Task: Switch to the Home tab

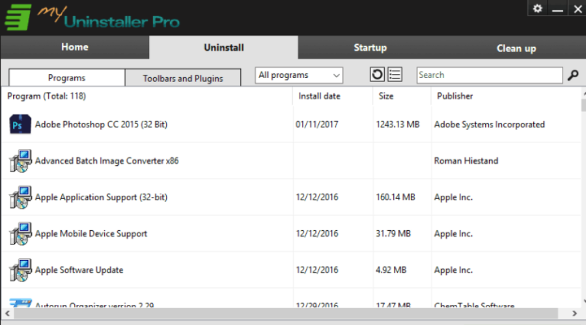Action: coord(75,47)
